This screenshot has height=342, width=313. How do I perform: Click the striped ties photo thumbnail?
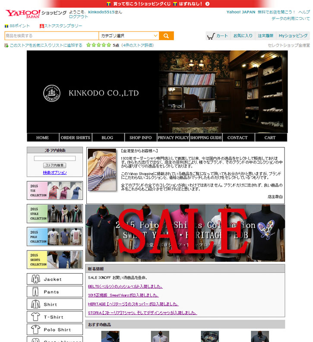(102, 170)
